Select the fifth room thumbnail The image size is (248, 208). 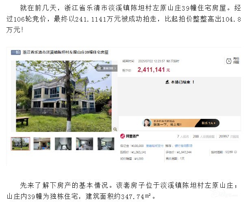point(106,144)
